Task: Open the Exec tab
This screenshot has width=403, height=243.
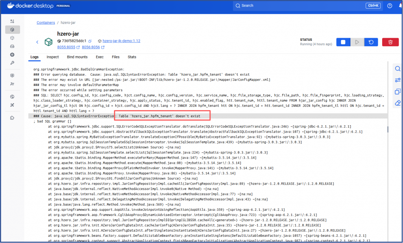Action: [x=100, y=57]
